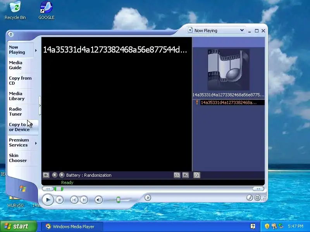Viewport: 310px width, 232px height.
Task: Open the Copy from CD tab
Action: (20, 80)
